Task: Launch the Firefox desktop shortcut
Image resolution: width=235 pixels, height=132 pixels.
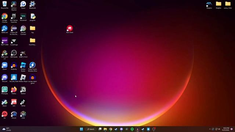Action: 14,91
